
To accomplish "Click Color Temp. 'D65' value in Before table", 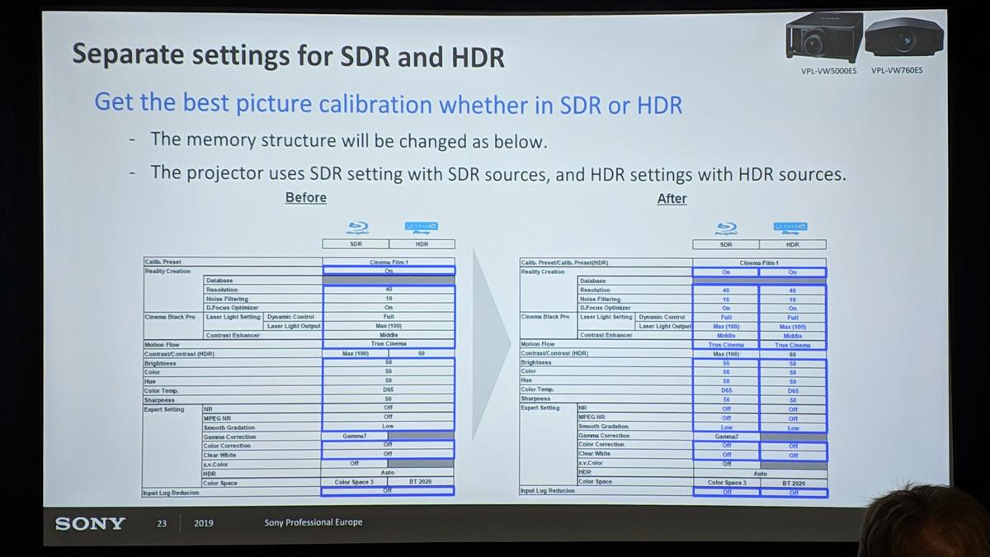I will [x=389, y=390].
